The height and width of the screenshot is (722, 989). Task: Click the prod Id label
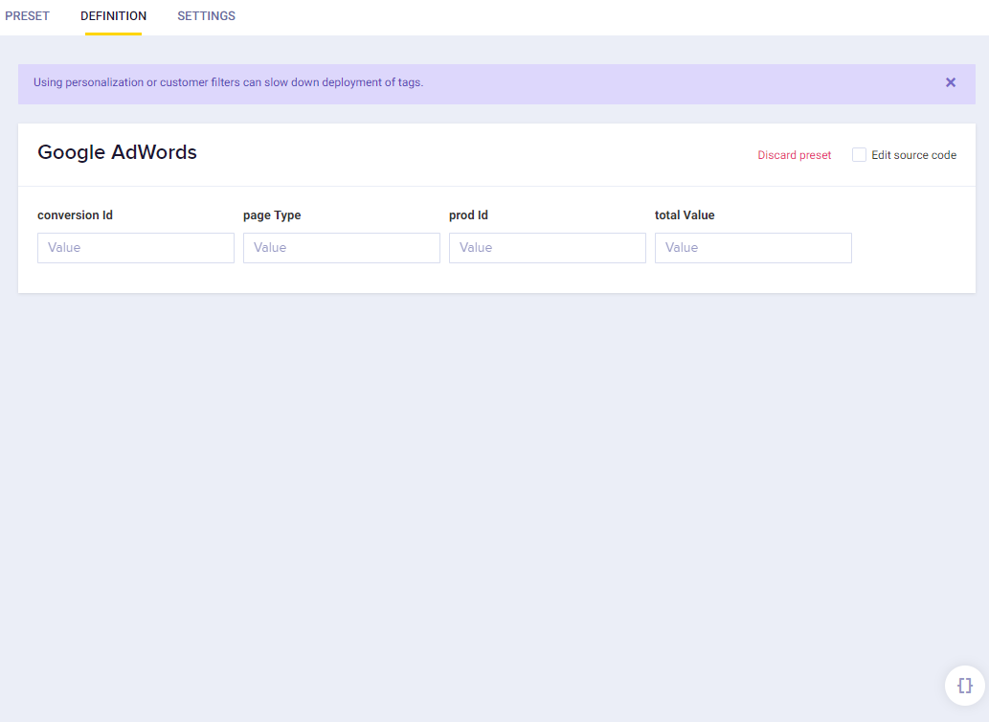point(468,215)
